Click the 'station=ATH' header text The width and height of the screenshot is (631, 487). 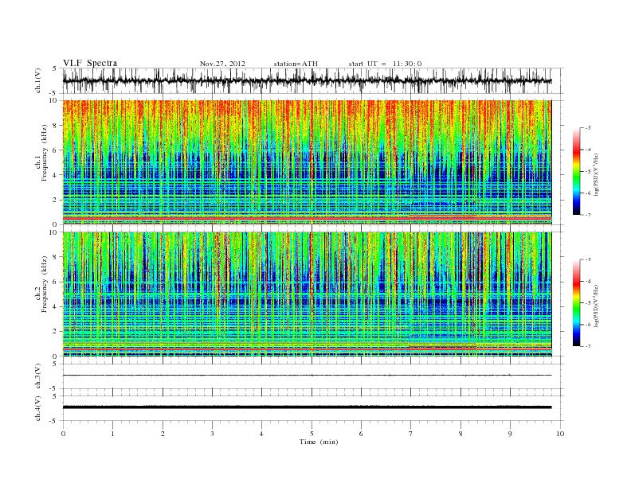coord(296,64)
